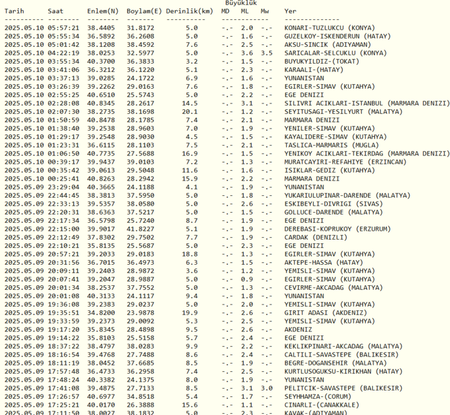Viewport: 450px width, 415px height.
Task: Click longitude 25.7240 in the 22:17:34 row
Action: click(x=141, y=220)
